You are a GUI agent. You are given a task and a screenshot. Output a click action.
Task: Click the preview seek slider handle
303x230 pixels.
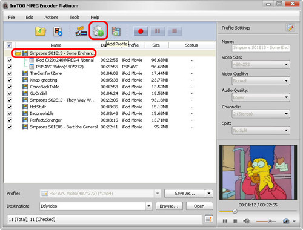[x=235, y=211]
